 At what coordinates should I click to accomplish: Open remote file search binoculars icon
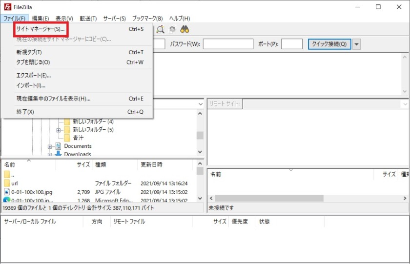pyautogui.click(x=184, y=29)
